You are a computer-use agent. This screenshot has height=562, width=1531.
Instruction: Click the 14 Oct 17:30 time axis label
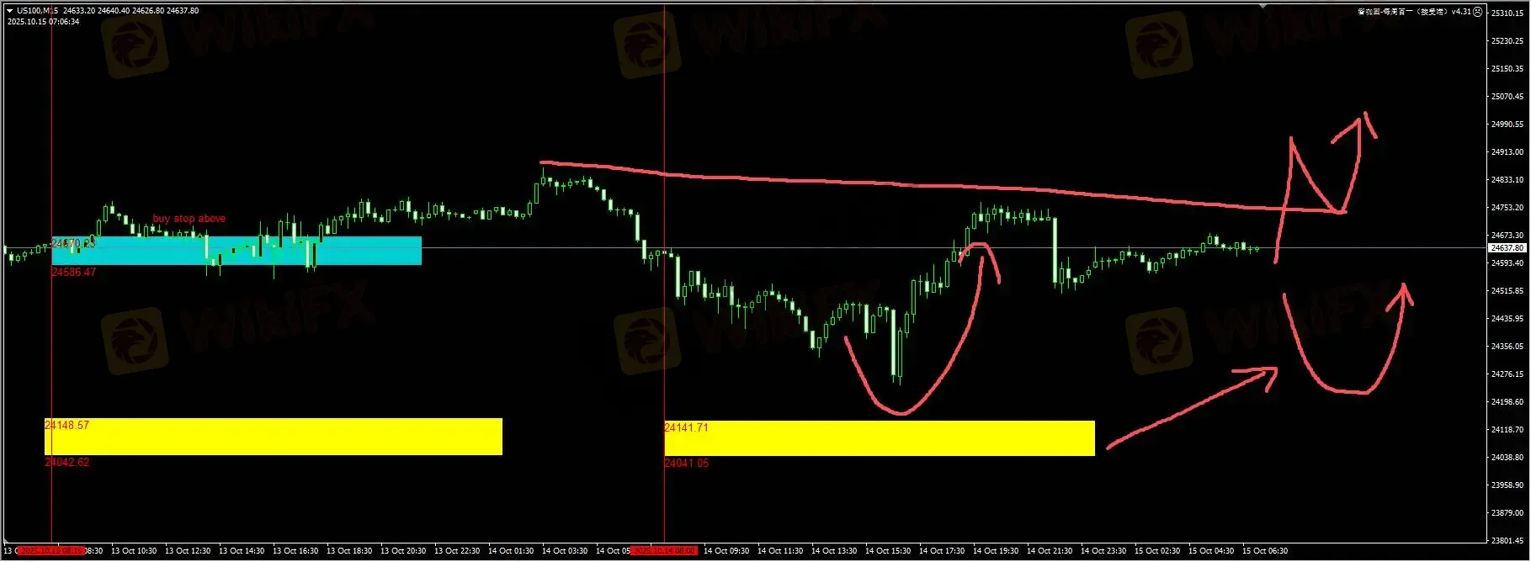pos(942,551)
